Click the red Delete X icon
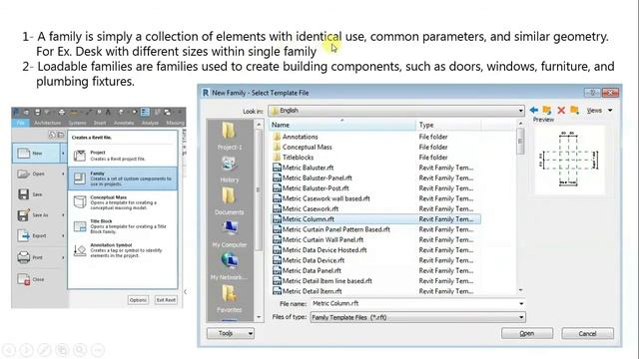 561,110
